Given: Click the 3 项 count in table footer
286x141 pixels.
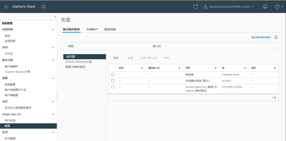Looking at the screenshot, I should tap(274, 98).
